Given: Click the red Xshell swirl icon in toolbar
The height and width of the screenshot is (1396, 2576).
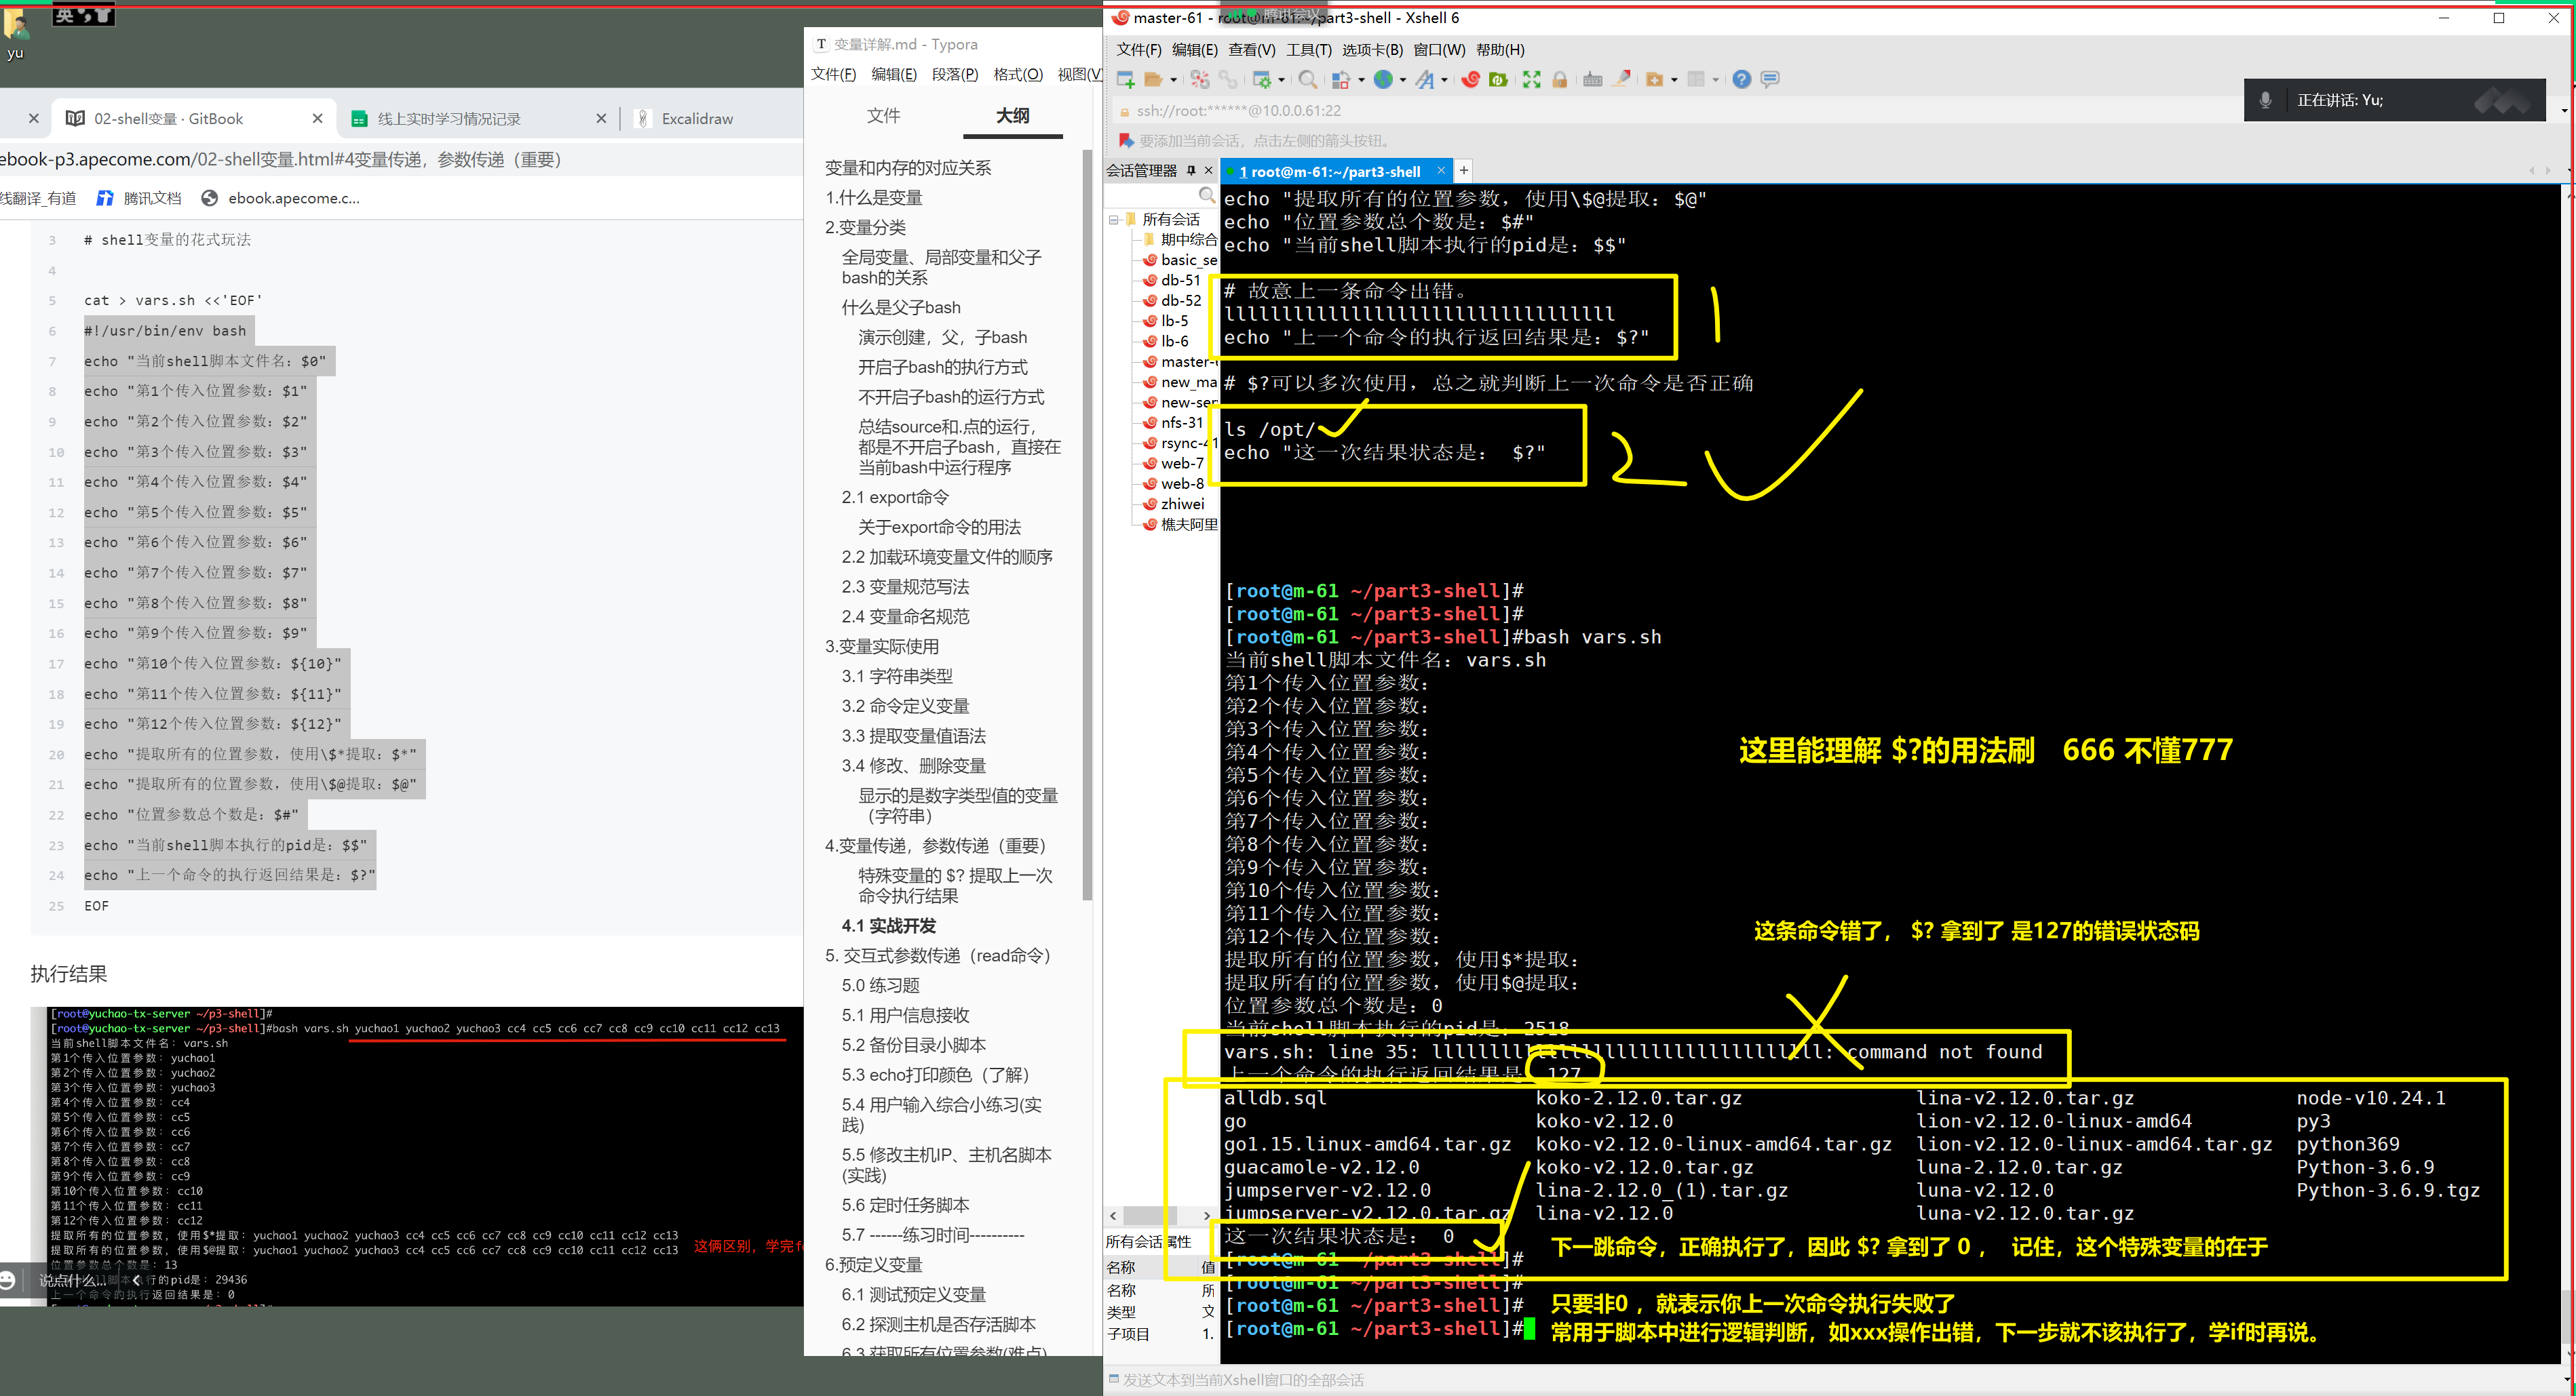Looking at the screenshot, I should point(1470,80).
